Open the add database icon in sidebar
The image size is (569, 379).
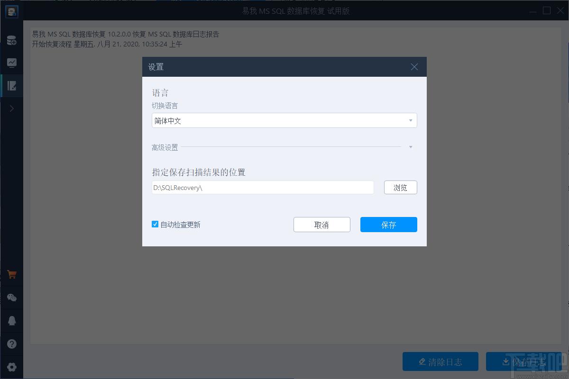pyautogui.click(x=12, y=41)
